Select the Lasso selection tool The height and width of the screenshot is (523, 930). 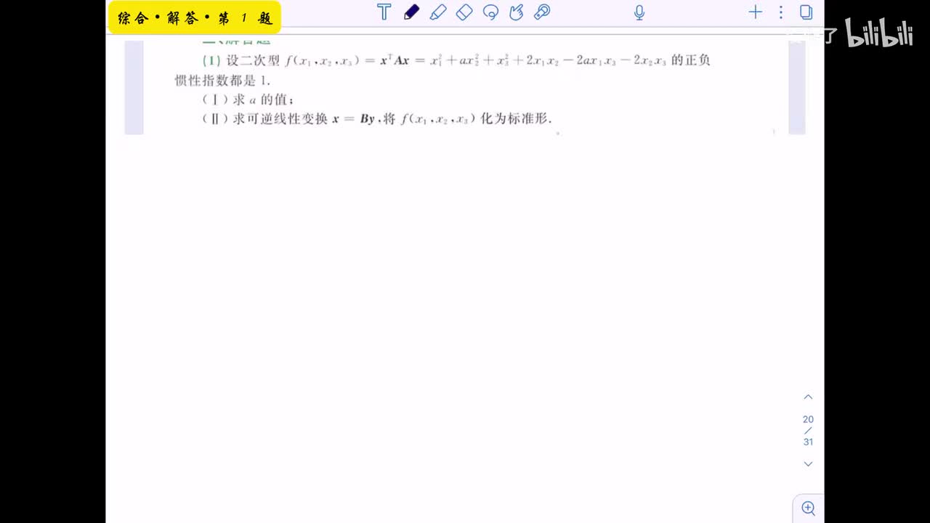click(x=490, y=12)
